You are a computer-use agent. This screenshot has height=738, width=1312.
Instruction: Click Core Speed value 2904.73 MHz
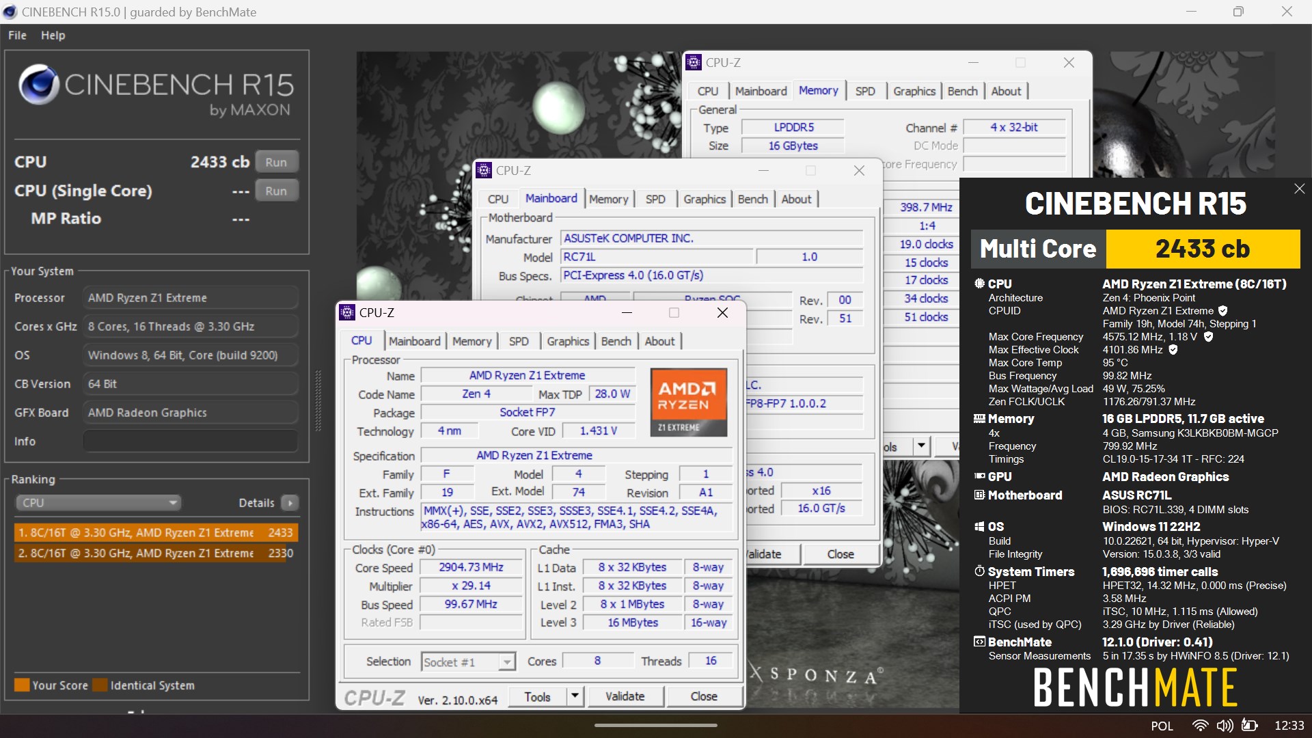pyautogui.click(x=471, y=567)
